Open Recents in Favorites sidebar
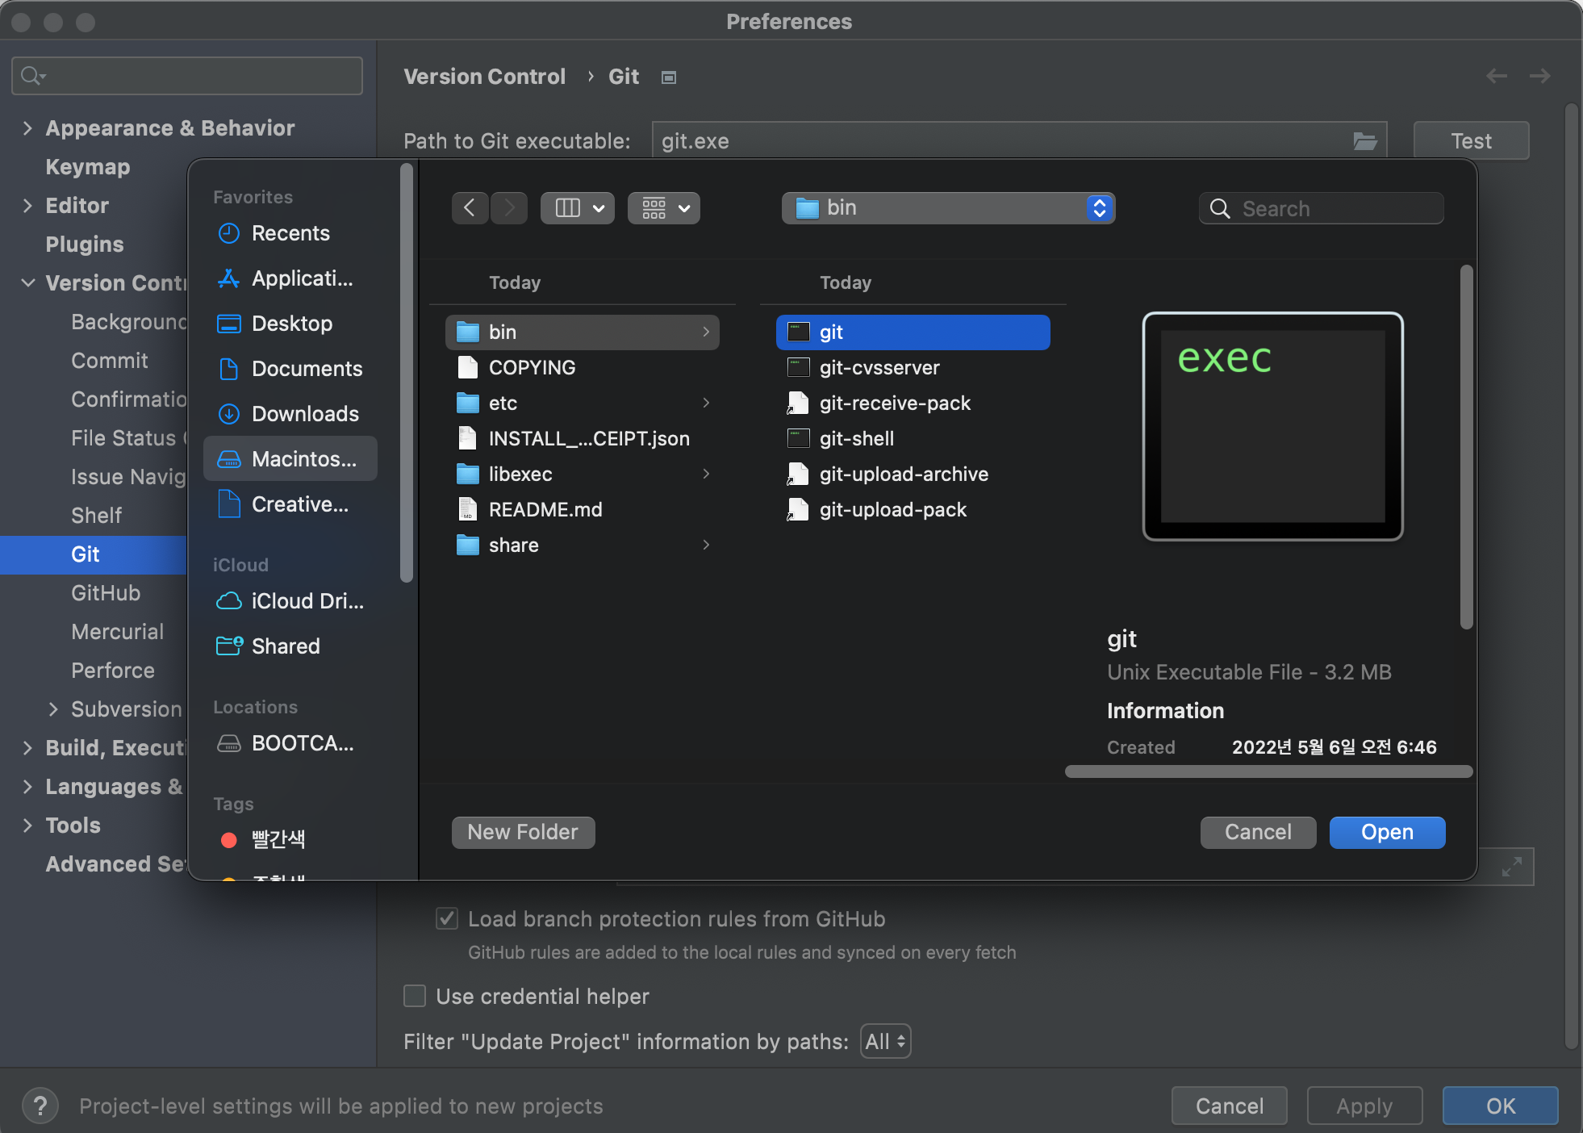 290,233
